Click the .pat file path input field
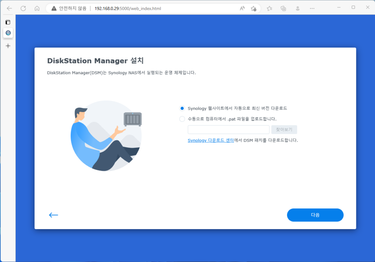This screenshot has width=375, height=262. click(229, 130)
